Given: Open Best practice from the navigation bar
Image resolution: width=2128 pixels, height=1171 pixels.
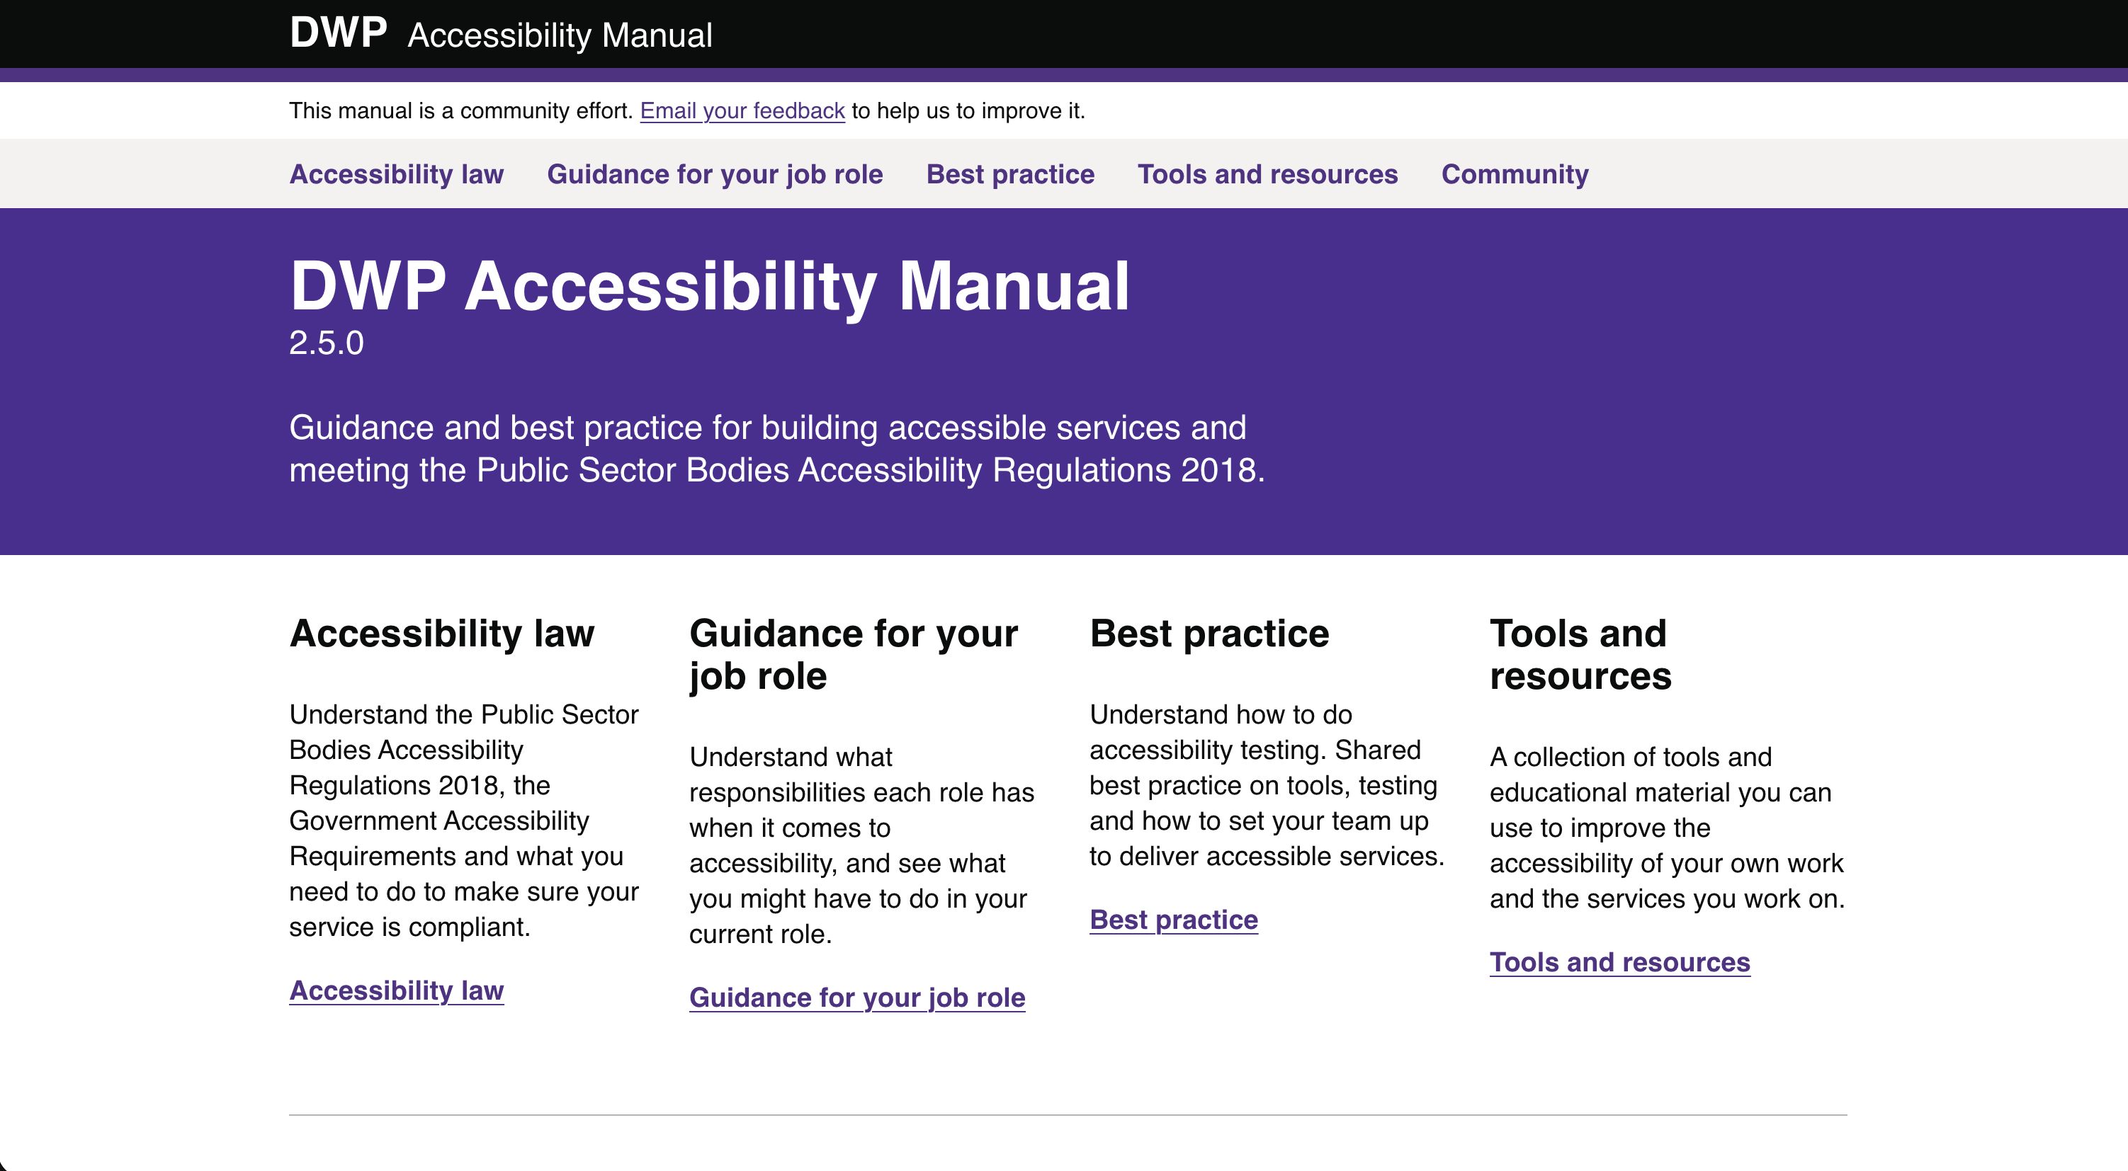Looking at the screenshot, I should pyautogui.click(x=1010, y=174).
